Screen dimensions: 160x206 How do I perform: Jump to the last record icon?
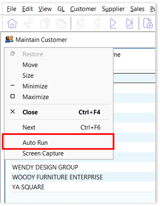129,23
